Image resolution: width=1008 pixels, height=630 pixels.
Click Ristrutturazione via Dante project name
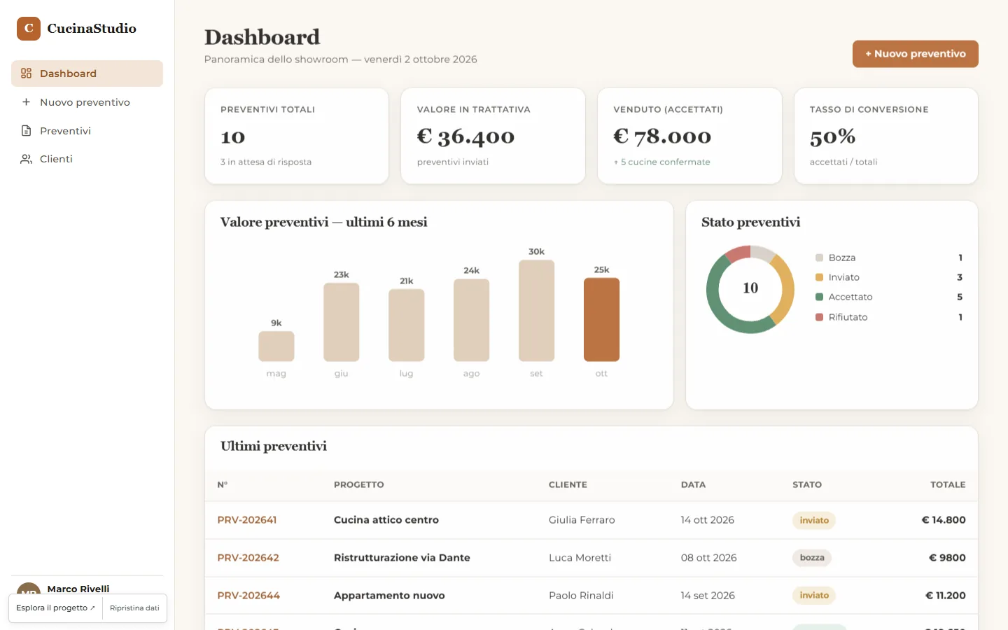click(x=402, y=558)
